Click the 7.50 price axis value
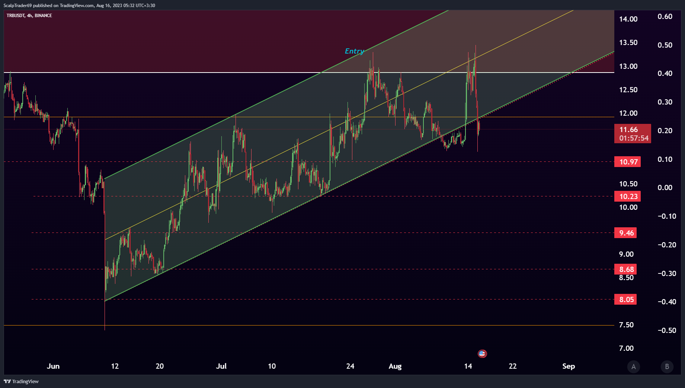685x388 pixels. [626, 325]
